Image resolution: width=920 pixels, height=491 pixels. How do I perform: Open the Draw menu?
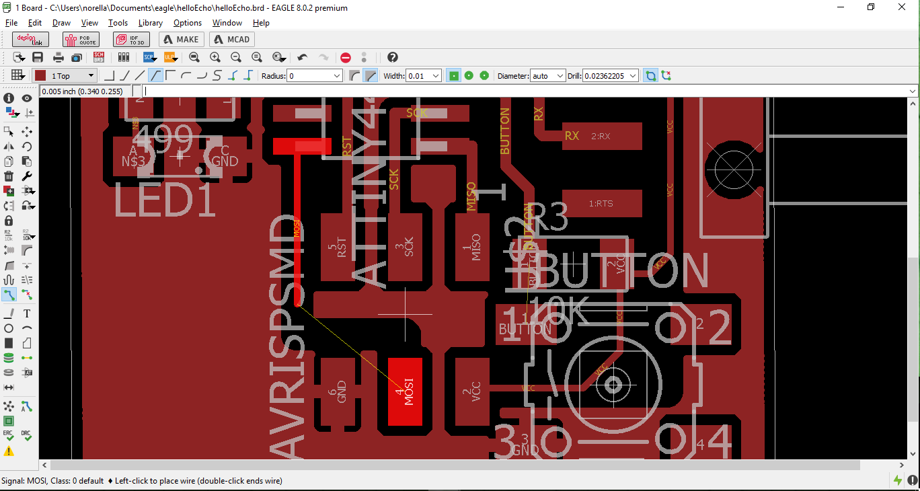61,23
